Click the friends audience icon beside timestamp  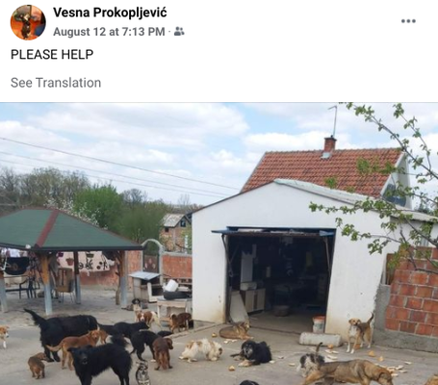click(179, 32)
